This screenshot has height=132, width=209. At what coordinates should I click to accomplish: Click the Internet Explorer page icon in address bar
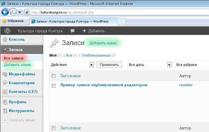pyautogui.click(x=28, y=12)
